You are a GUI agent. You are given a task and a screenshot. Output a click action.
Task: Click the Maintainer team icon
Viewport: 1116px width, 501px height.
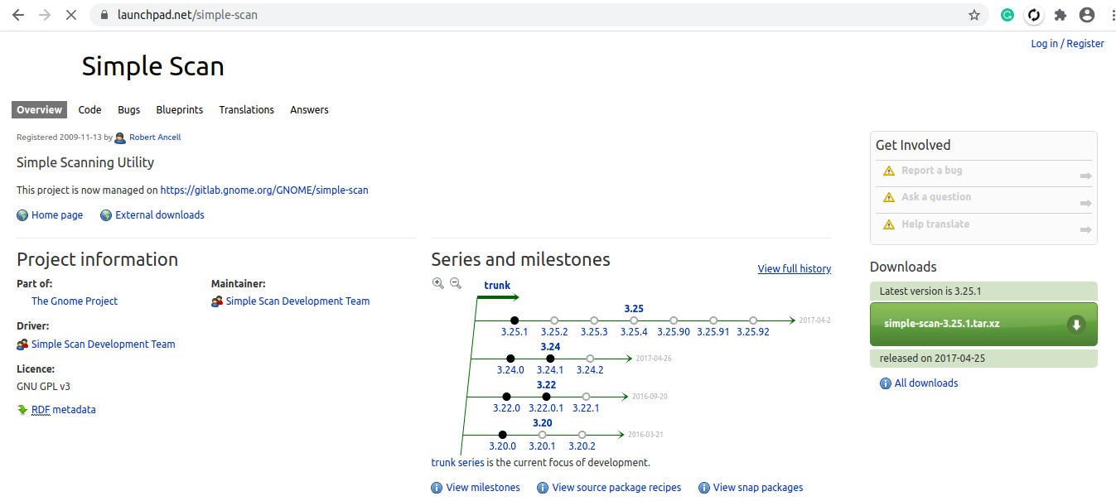click(x=217, y=301)
